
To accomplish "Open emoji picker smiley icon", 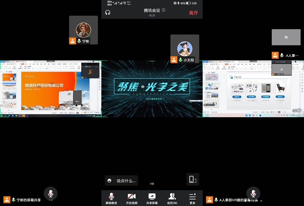I will point(109,180).
